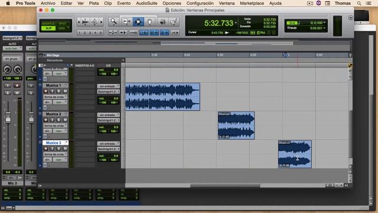
Task: Select the Musica1 audio clip
Action: [162, 97]
